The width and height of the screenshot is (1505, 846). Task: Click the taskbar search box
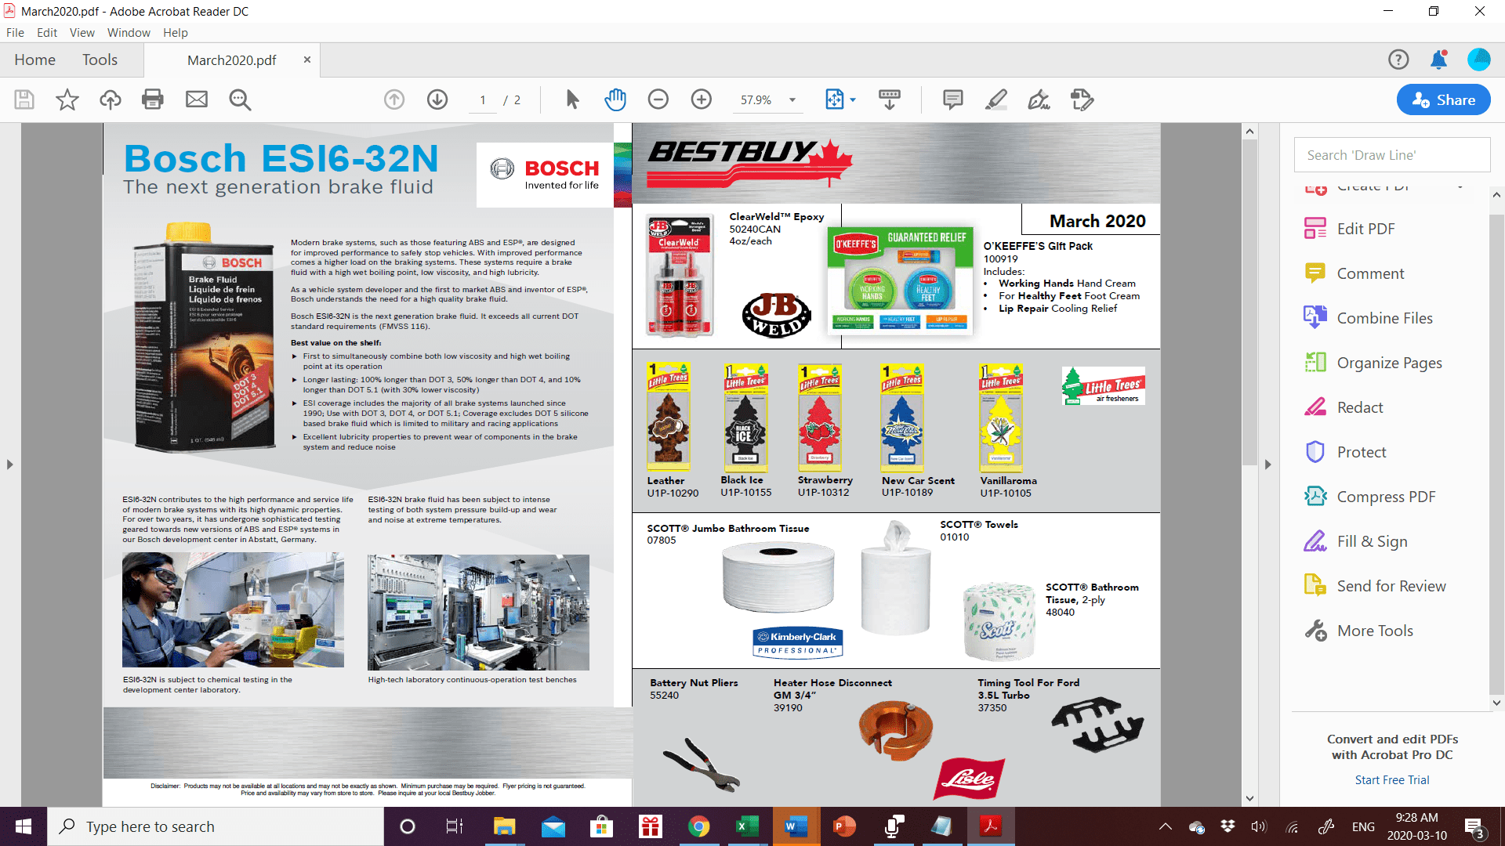point(216,826)
